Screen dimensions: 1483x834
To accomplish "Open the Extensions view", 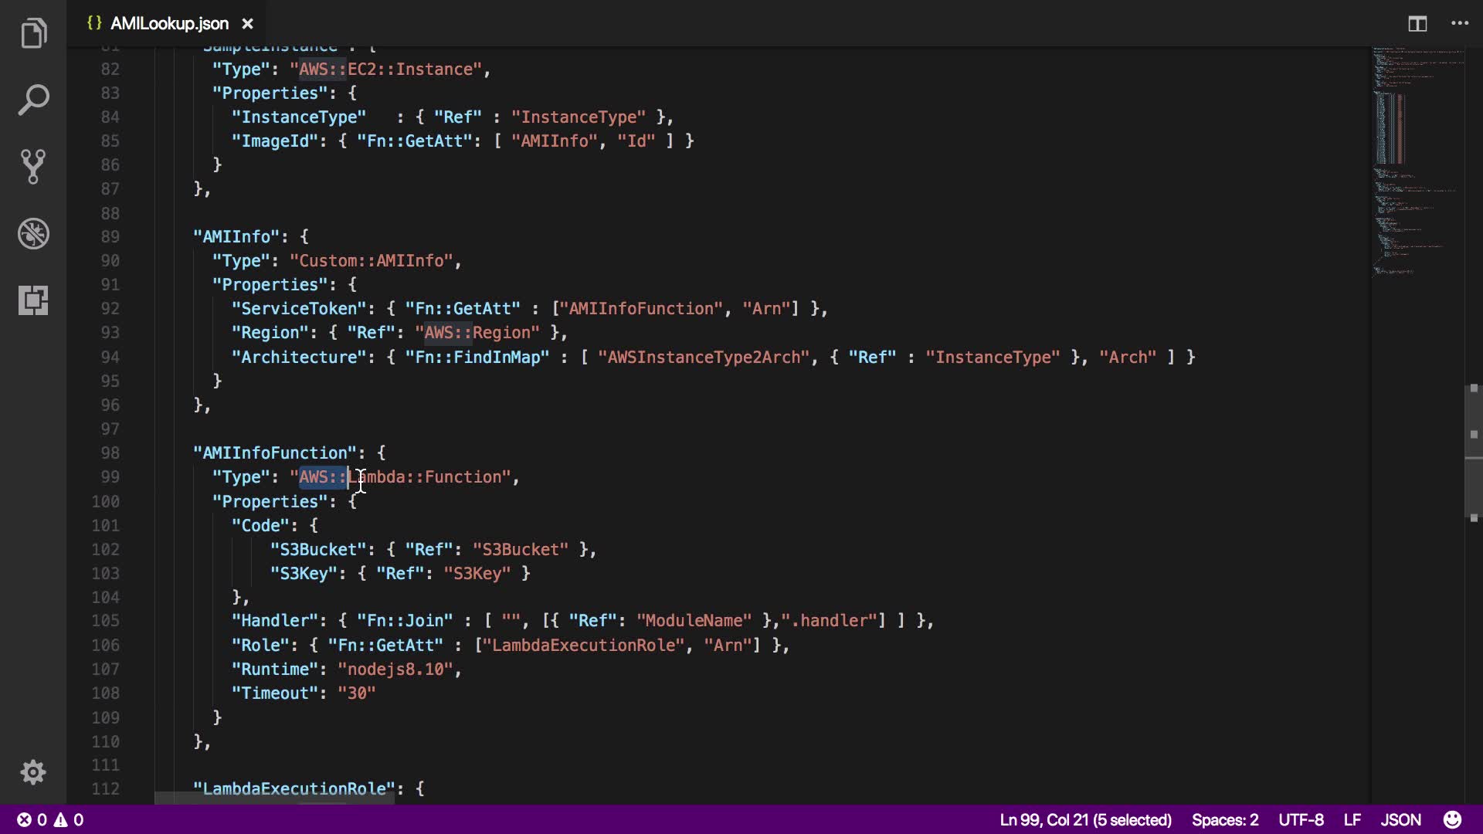I will tap(33, 300).
